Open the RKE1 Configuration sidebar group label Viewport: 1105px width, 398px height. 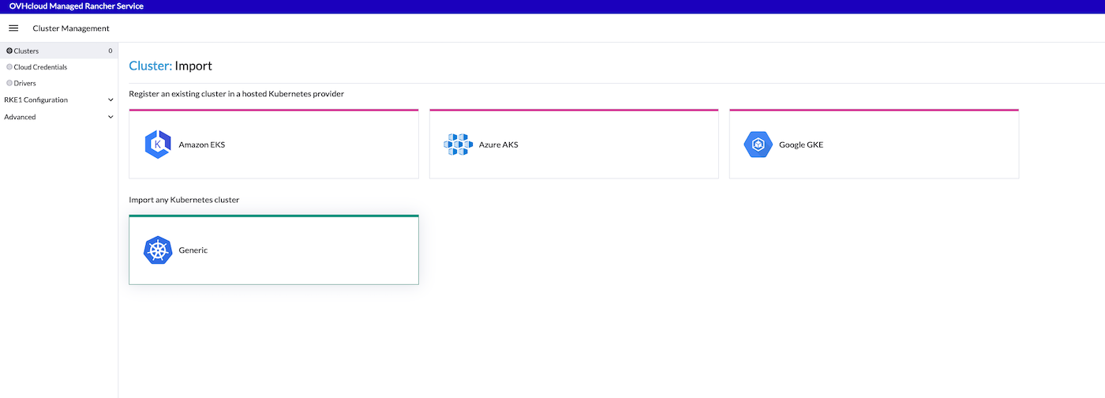pyautogui.click(x=36, y=100)
